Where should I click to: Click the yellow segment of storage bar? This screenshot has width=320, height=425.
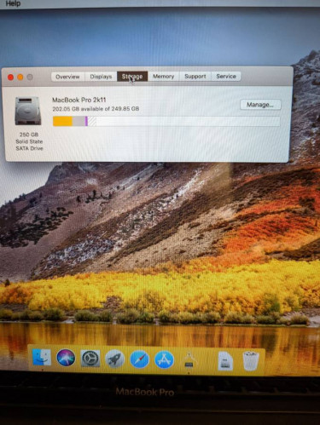pyautogui.click(x=62, y=121)
